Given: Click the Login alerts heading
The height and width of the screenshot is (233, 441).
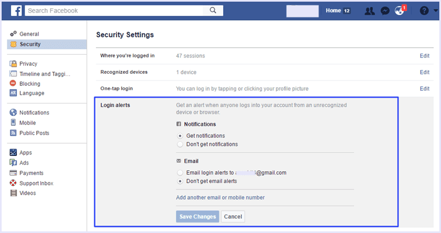Looking at the screenshot, I should 115,105.
